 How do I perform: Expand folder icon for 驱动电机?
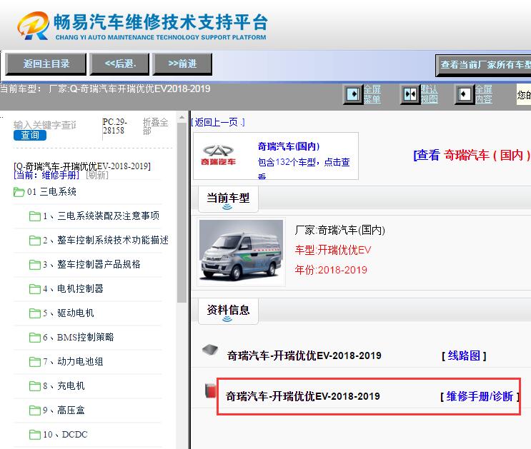[34, 313]
